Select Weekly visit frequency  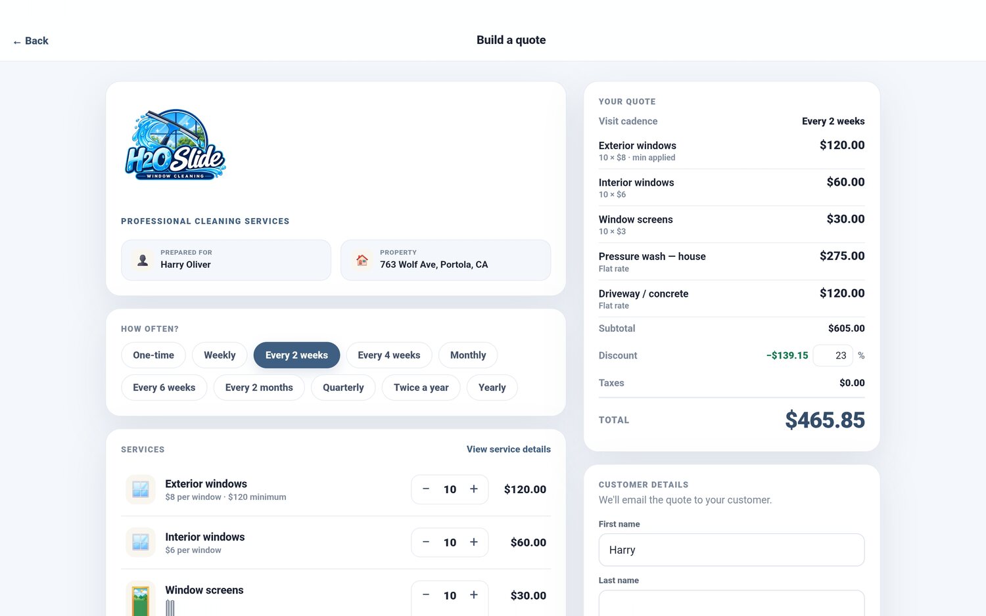click(220, 355)
